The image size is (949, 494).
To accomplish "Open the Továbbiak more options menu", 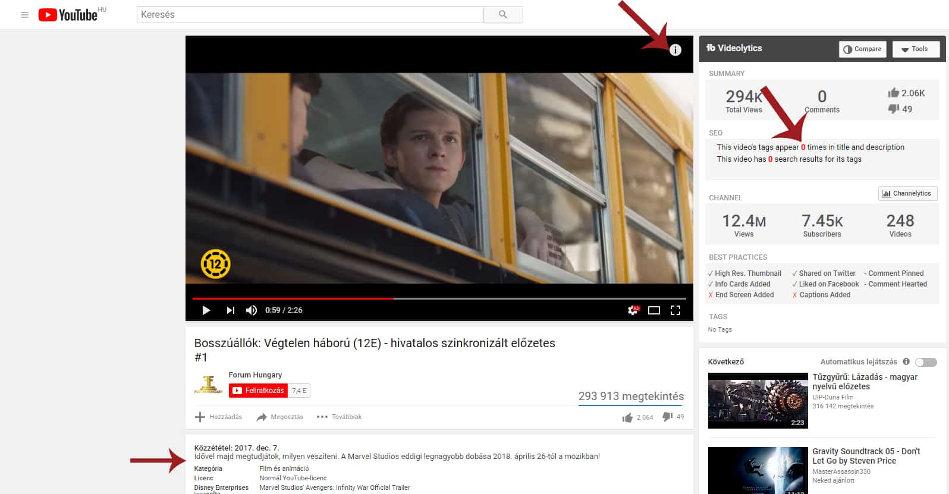I will 339,417.
